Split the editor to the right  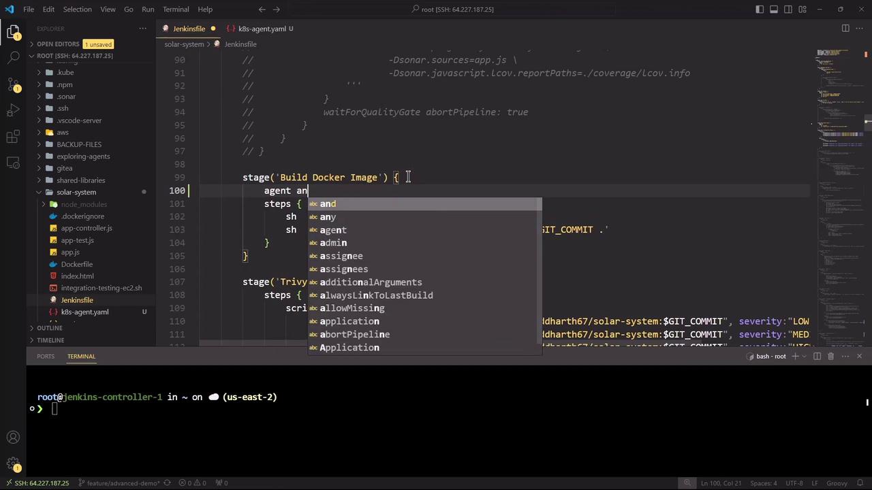845,29
